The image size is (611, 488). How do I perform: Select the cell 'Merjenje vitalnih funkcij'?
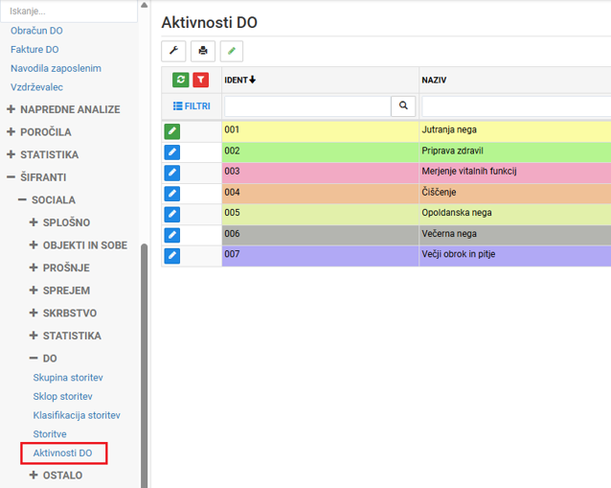[515, 173]
